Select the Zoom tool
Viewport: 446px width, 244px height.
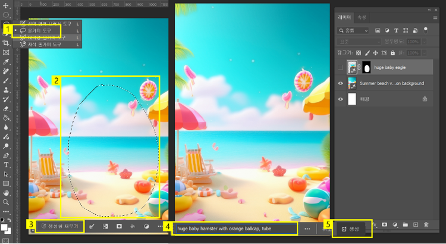tap(6, 202)
